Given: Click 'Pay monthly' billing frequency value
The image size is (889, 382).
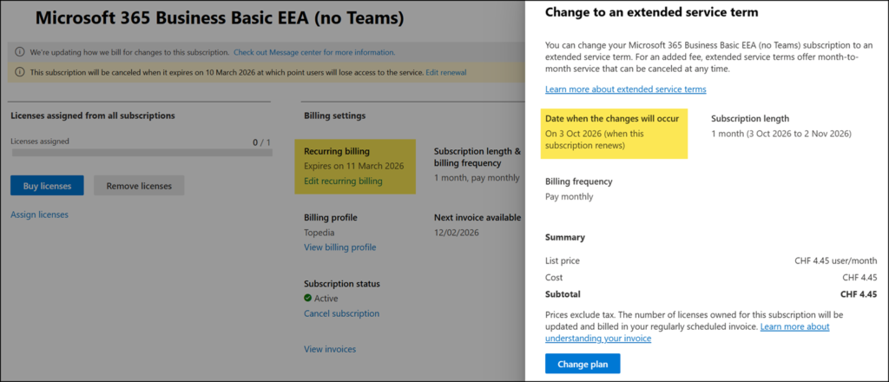Looking at the screenshot, I should [570, 197].
